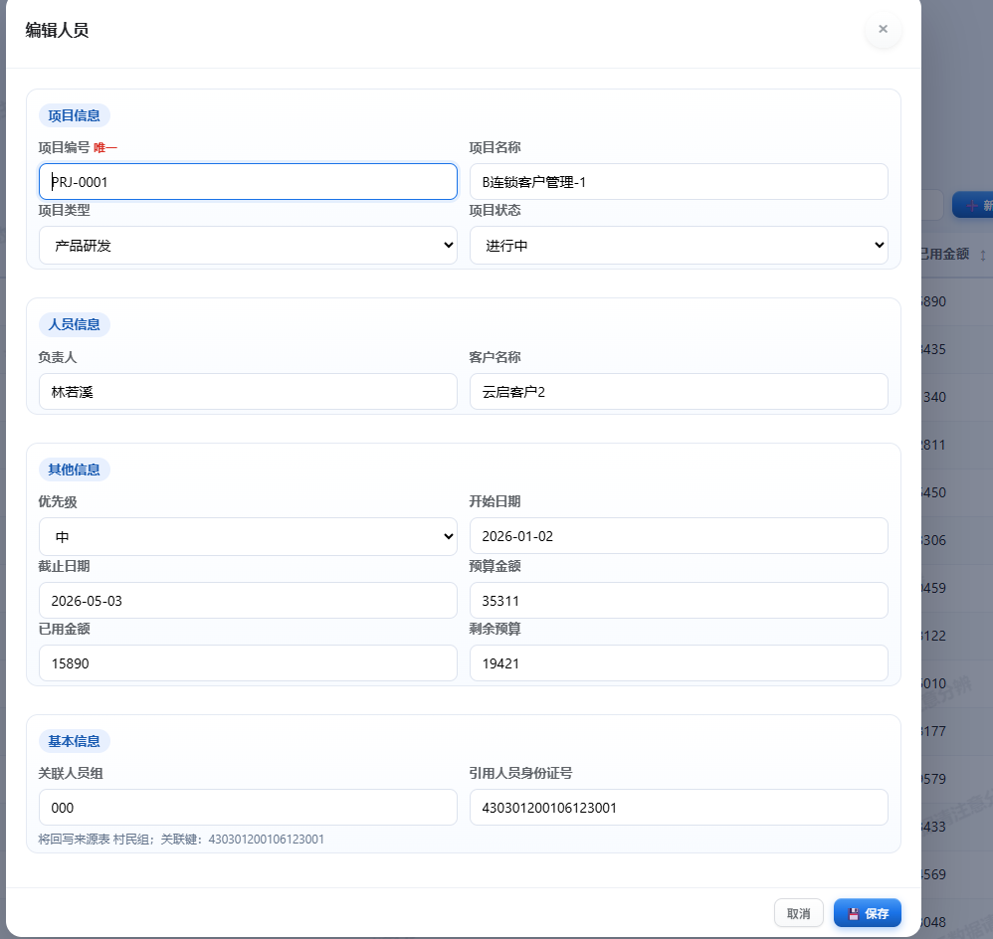Edit the 剩余预算 field 19421
Image resolution: width=993 pixels, height=939 pixels.
click(x=679, y=662)
